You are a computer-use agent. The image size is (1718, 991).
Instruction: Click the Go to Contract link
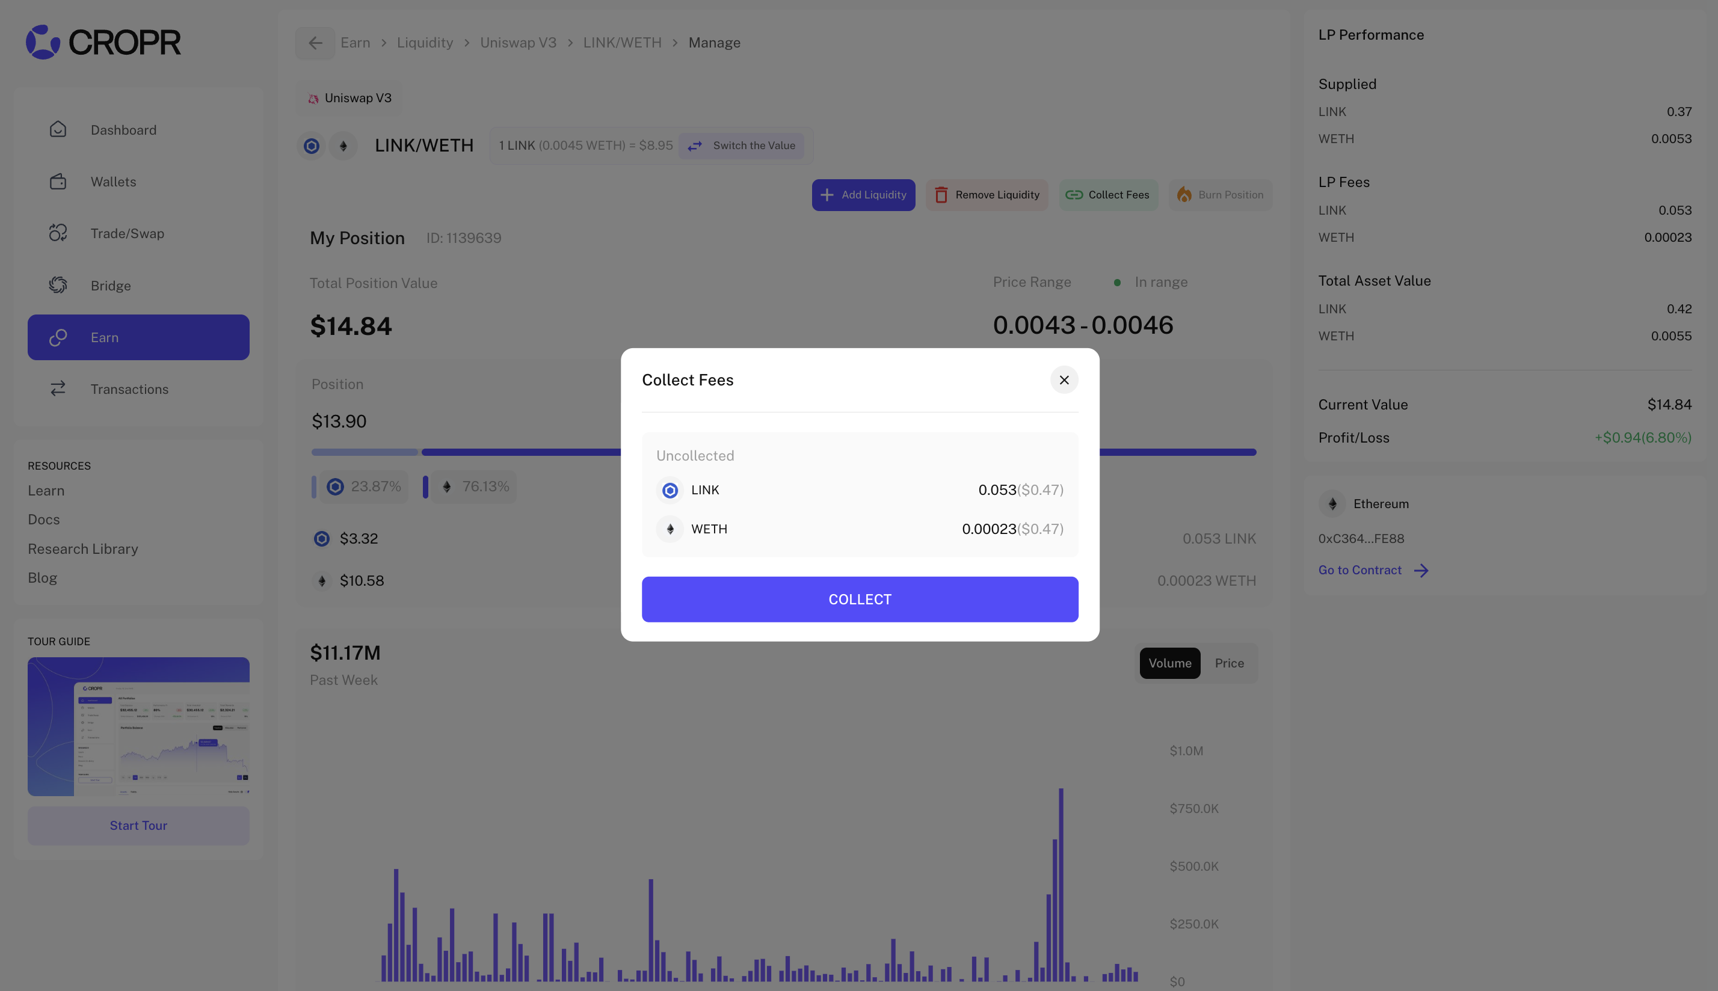pyautogui.click(x=1359, y=571)
